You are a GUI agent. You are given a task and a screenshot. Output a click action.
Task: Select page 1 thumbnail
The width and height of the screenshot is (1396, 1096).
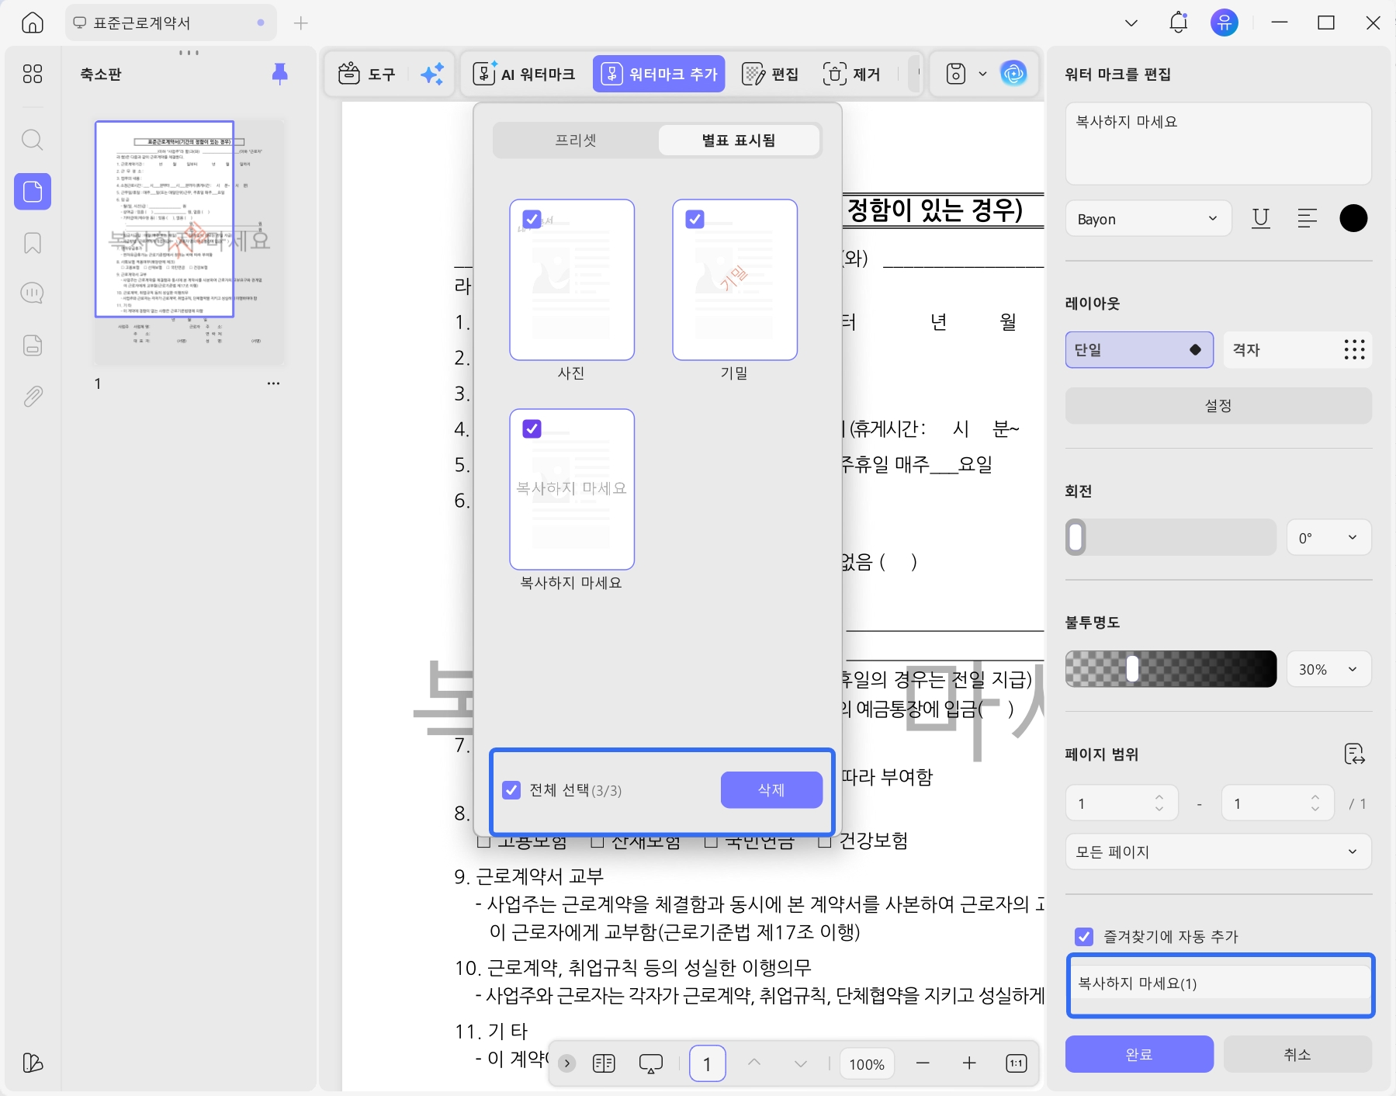click(x=190, y=242)
